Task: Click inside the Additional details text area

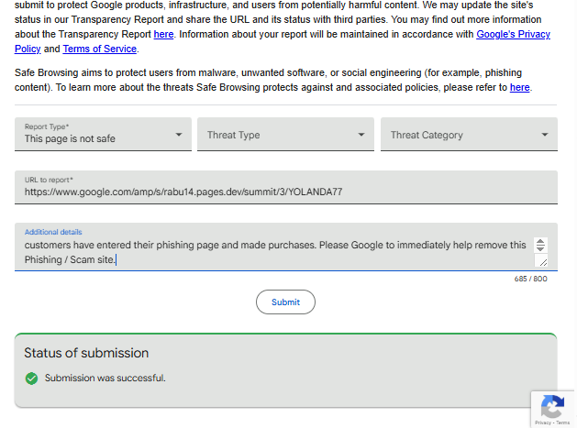Action: [275, 252]
